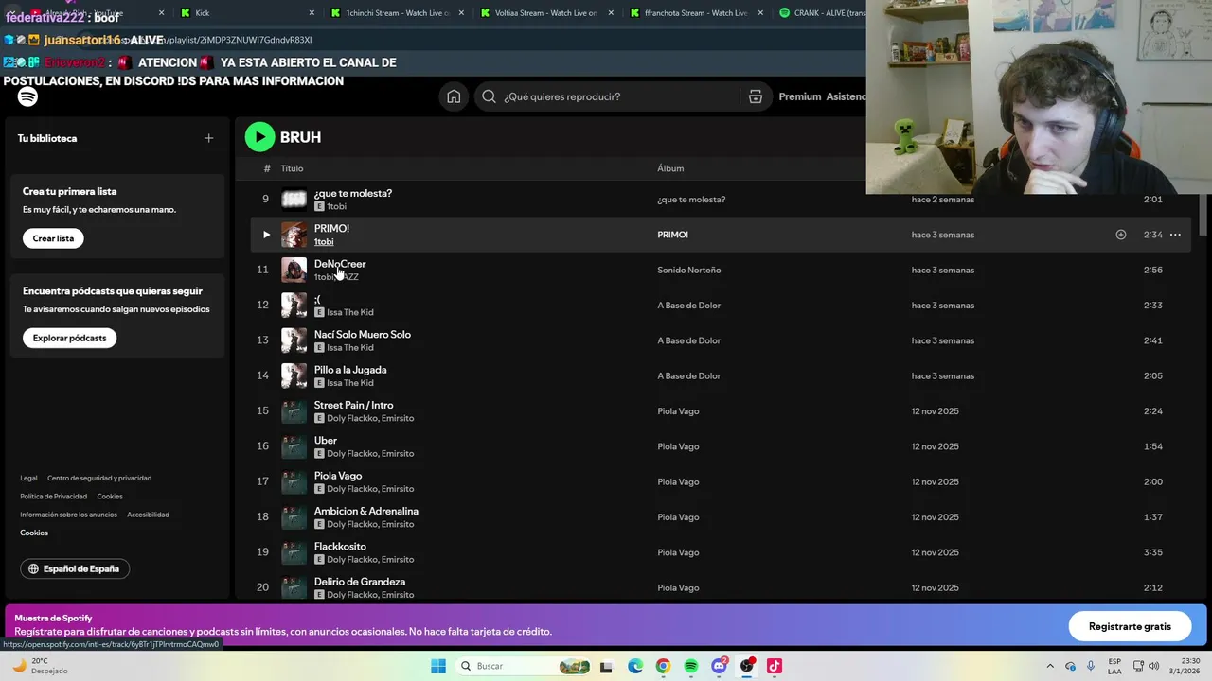Close the Kick browser tab
This screenshot has height=681, width=1212.
(x=312, y=13)
